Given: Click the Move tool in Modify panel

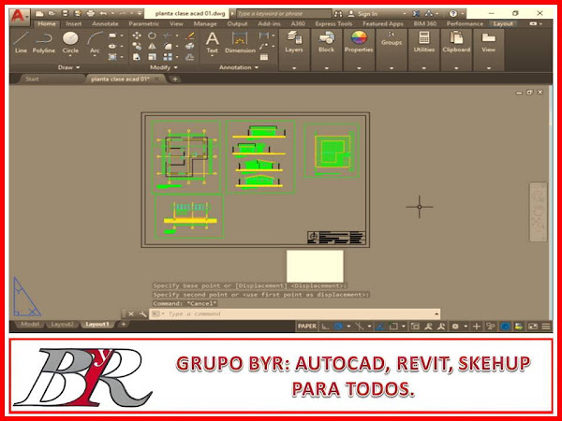Looking at the screenshot, I should point(137,36).
